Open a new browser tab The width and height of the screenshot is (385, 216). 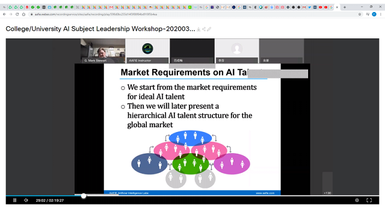tap(345, 7)
